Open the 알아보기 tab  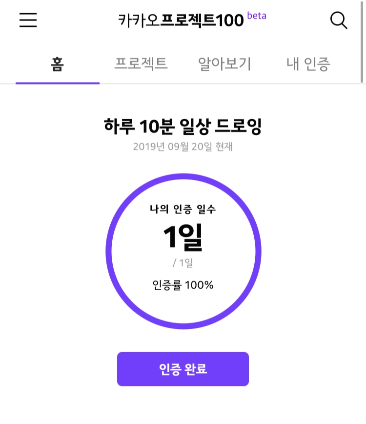click(225, 64)
